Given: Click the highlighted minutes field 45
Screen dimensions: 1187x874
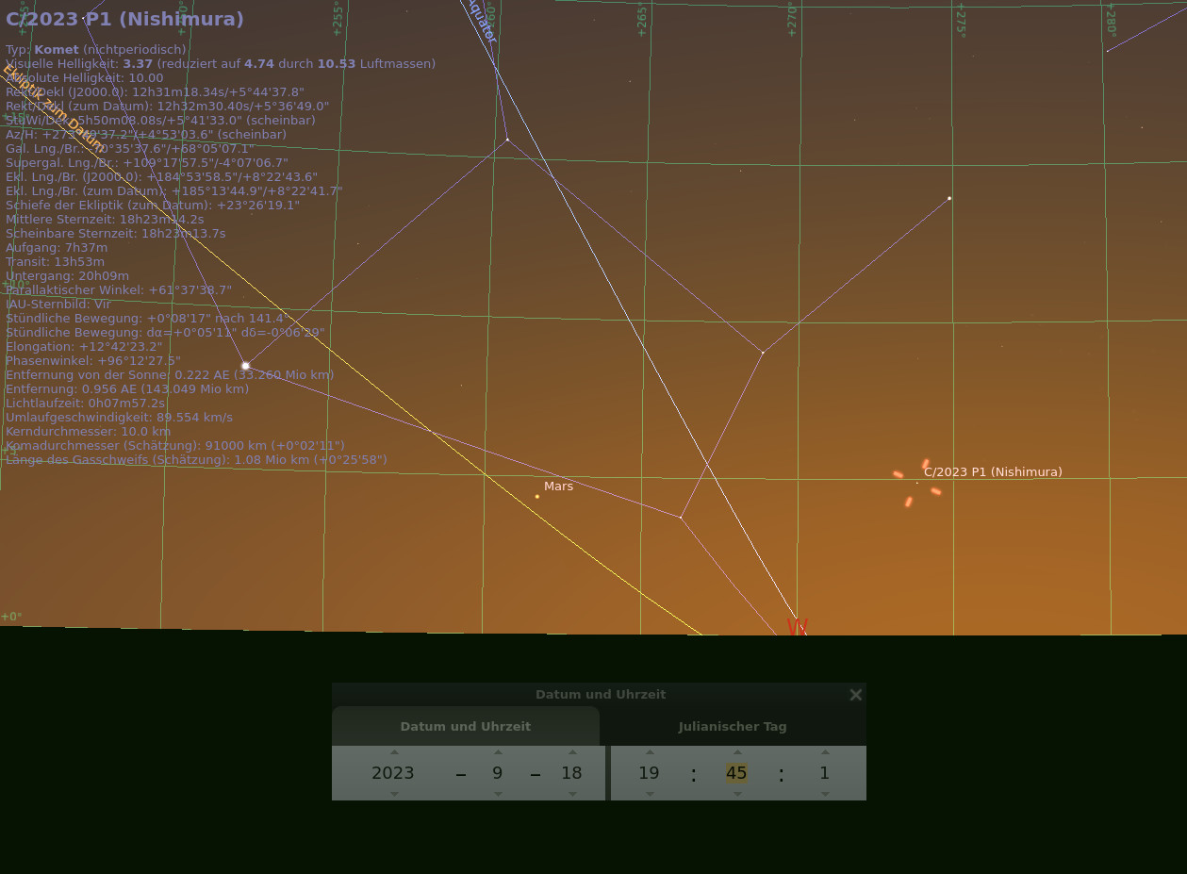Looking at the screenshot, I should point(736,773).
